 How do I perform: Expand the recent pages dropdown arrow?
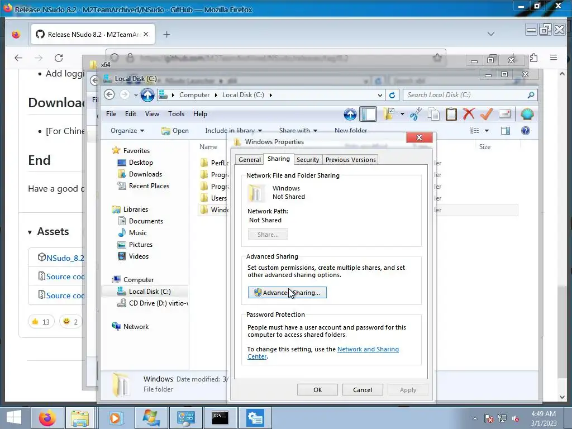(x=136, y=95)
